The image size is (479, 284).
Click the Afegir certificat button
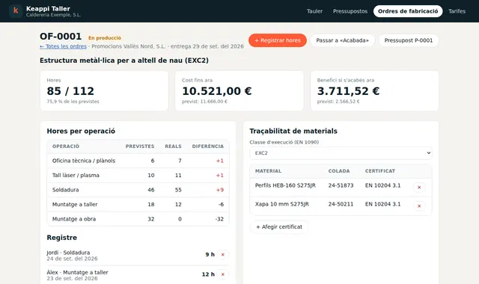(x=279, y=227)
